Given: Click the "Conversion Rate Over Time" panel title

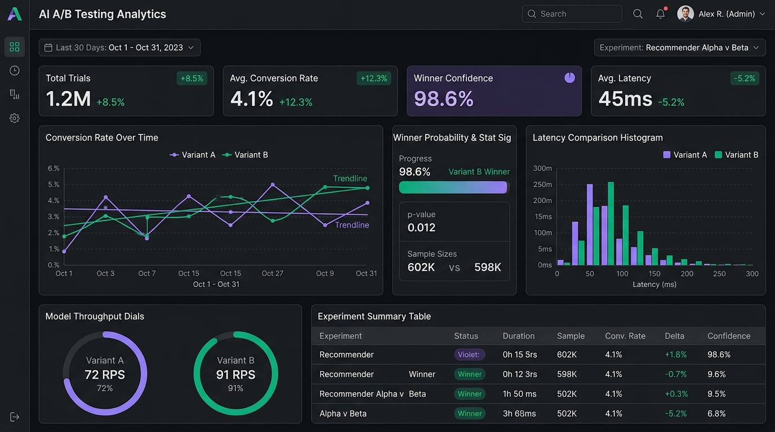Looking at the screenshot, I should 102,137.
